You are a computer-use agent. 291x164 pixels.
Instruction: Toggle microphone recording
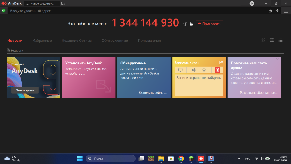point(204,70)
